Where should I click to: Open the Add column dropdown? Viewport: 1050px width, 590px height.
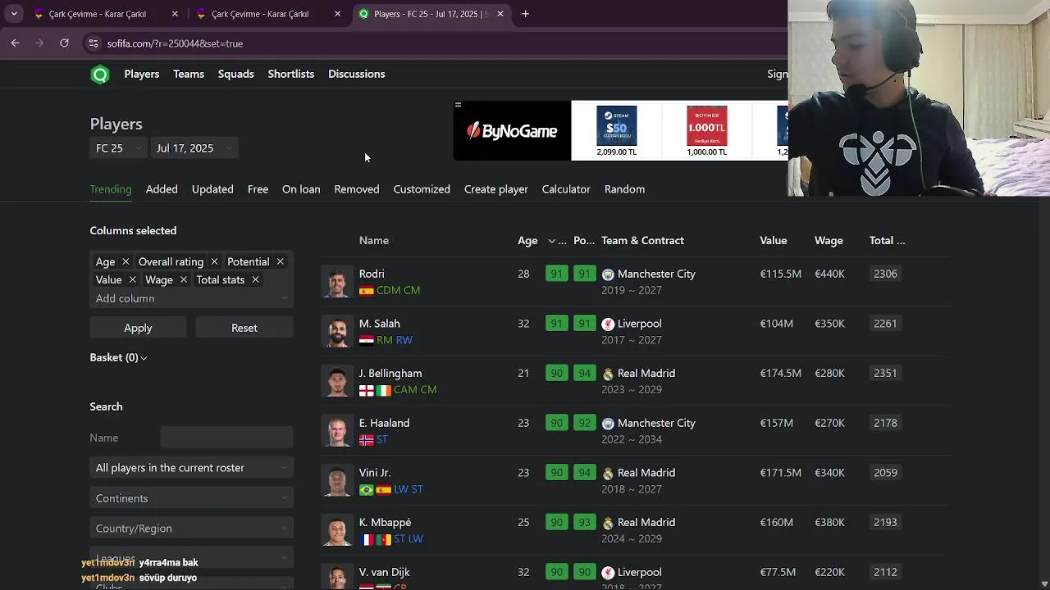191,298
